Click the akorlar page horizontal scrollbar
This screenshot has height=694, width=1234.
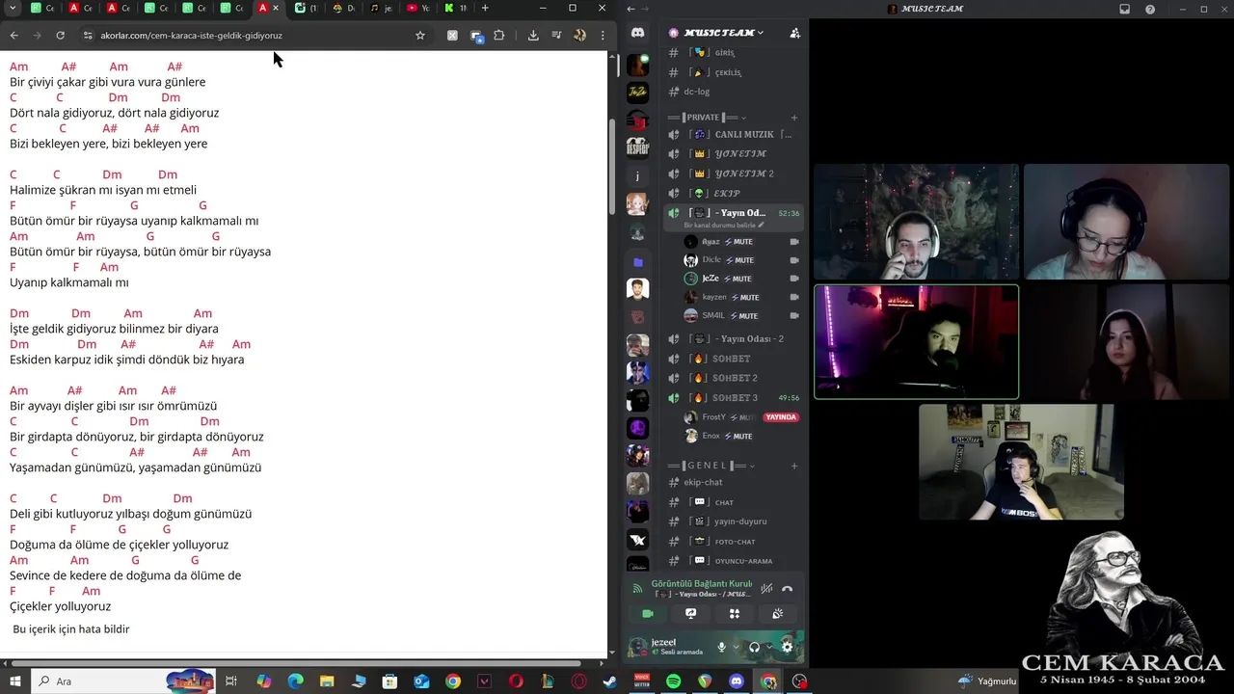pyautogui.click(x=297, y=663)
